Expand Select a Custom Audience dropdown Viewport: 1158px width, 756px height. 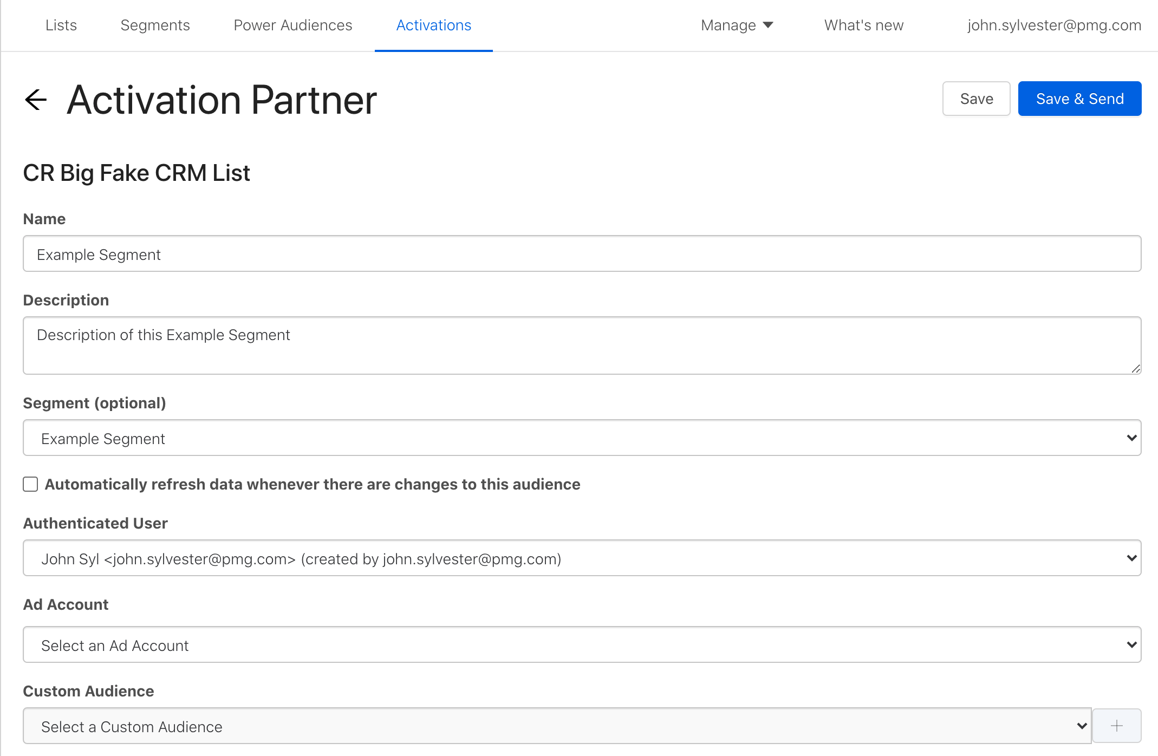557,726
